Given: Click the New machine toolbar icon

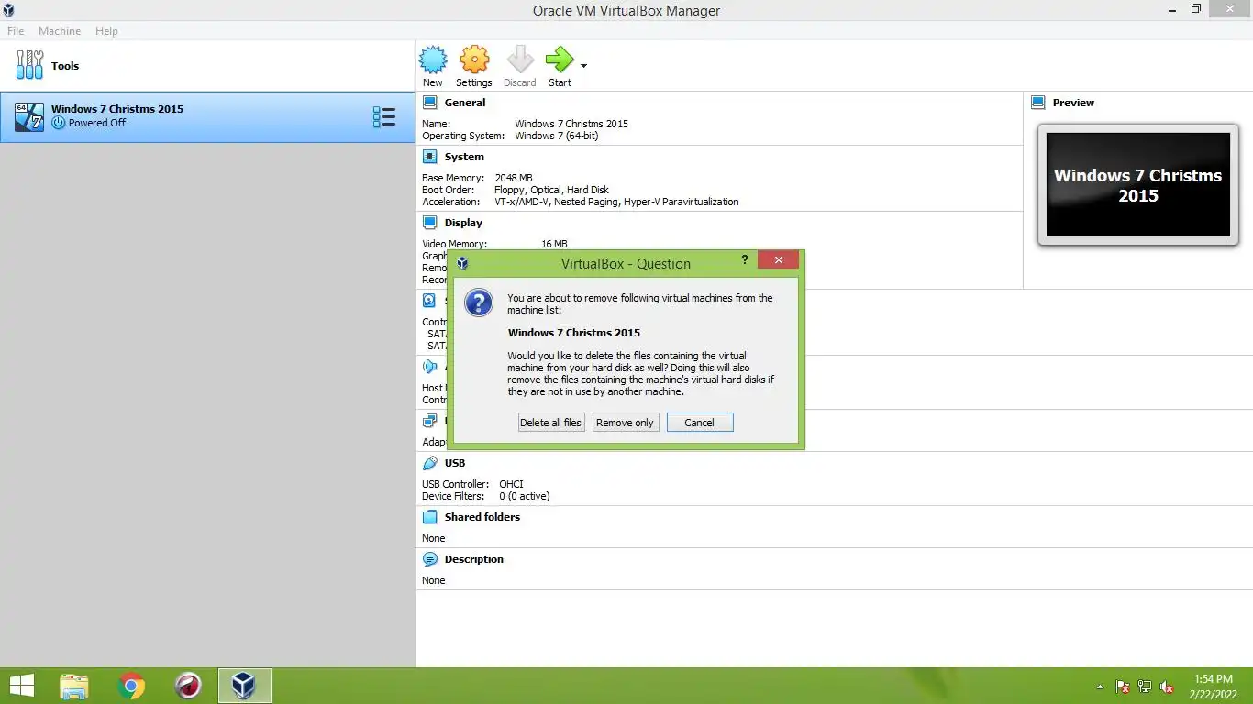Looking at the screenshot, I should (x=433, y=60).
